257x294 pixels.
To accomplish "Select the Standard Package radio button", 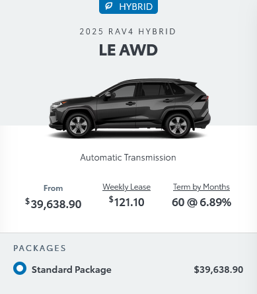I will pos(20,268).
